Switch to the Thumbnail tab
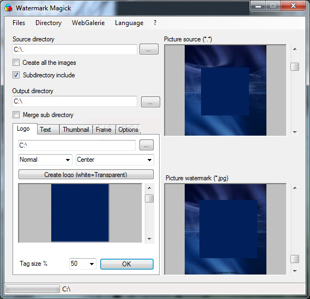The width and height of the screenshot is (310, 299). [x=76, y=130]
